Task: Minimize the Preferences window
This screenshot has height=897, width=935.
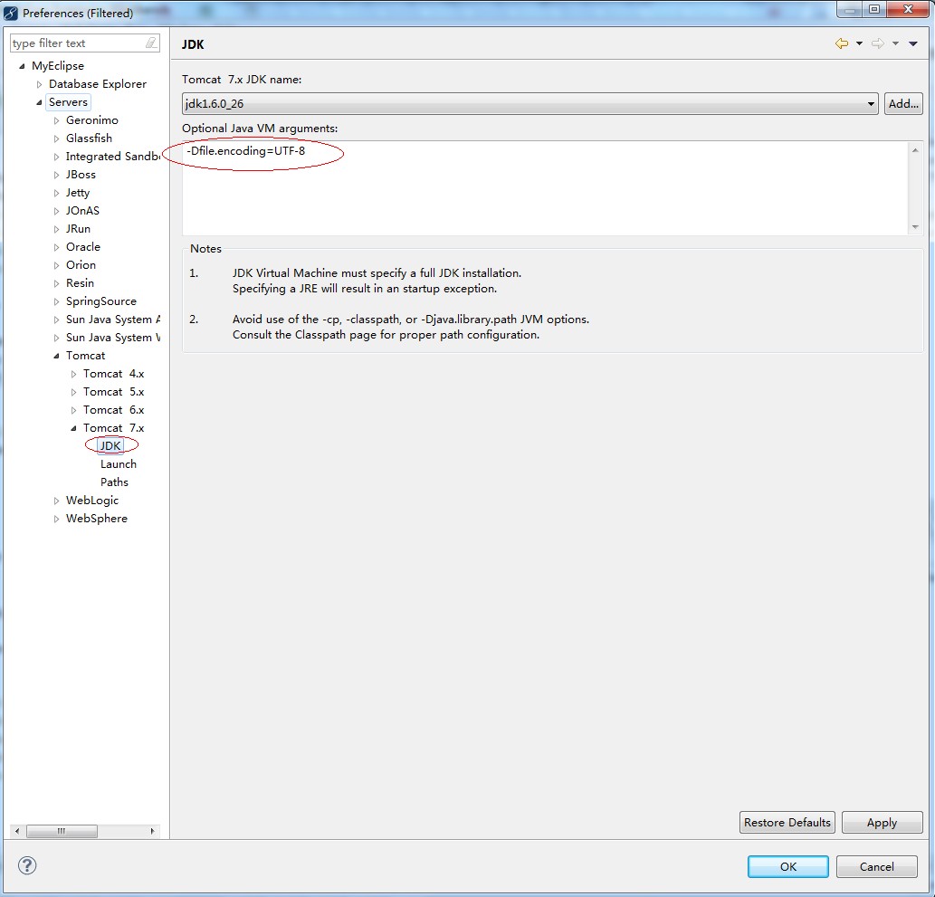Action: pyautogui.click(x=850, y=9)
